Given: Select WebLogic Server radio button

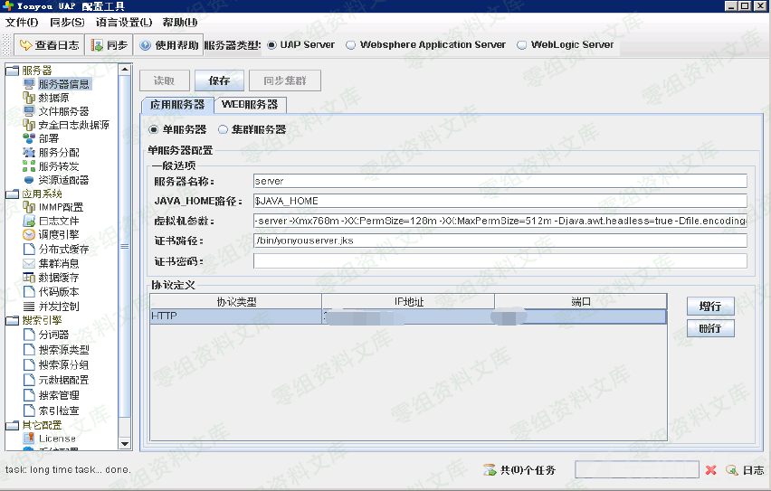Looking at the screenshot, I should coord(522,45).
